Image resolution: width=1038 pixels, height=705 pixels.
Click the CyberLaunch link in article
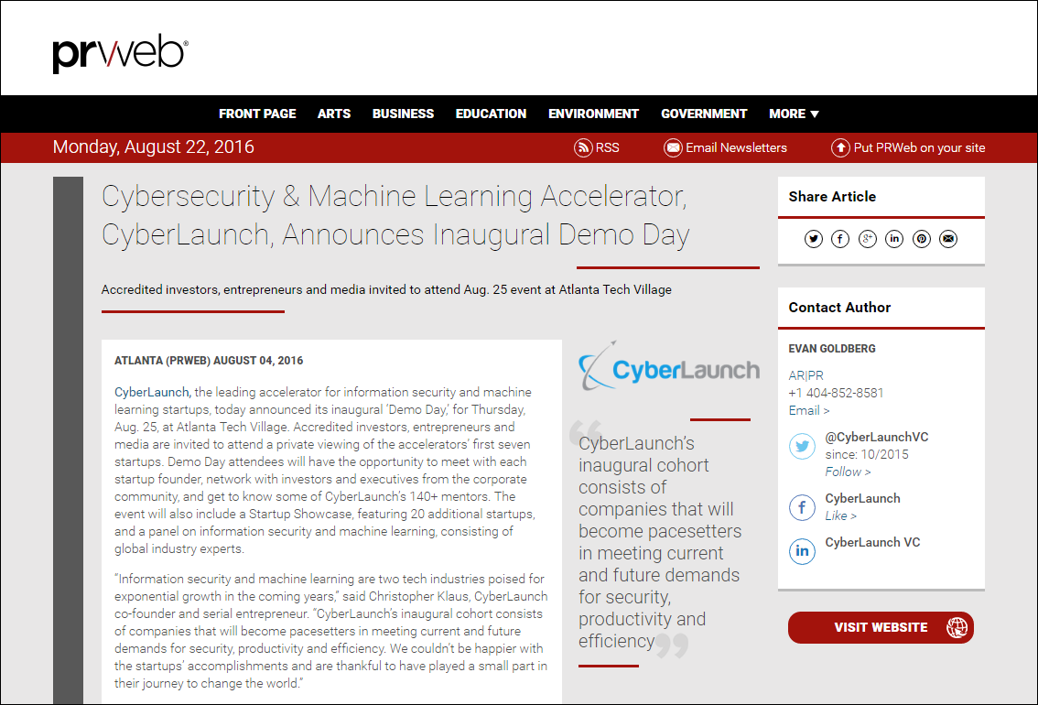coord(152,392)
